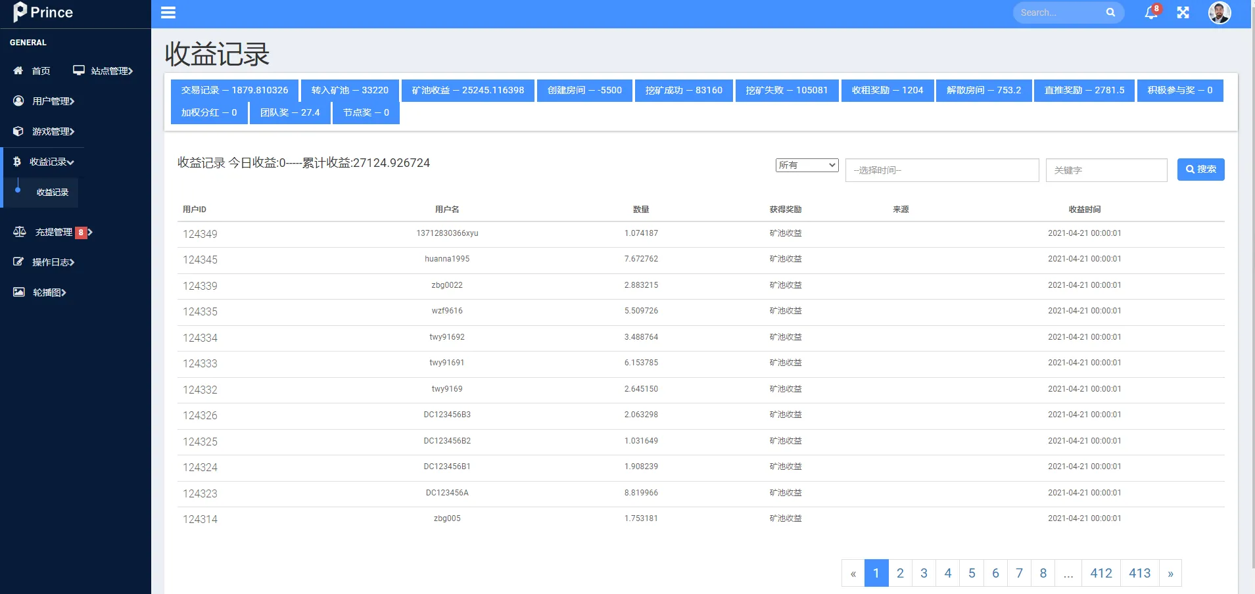Expand the 用户管理 sidebar menu
This screenshot has height=594, width=1255.
pyautogui.click(x=53, y=101)
